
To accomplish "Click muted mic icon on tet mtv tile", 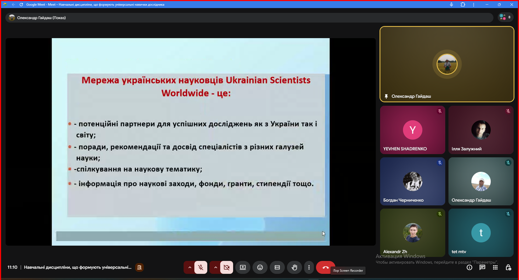I will pyautogui.click(x=508, y=214).
